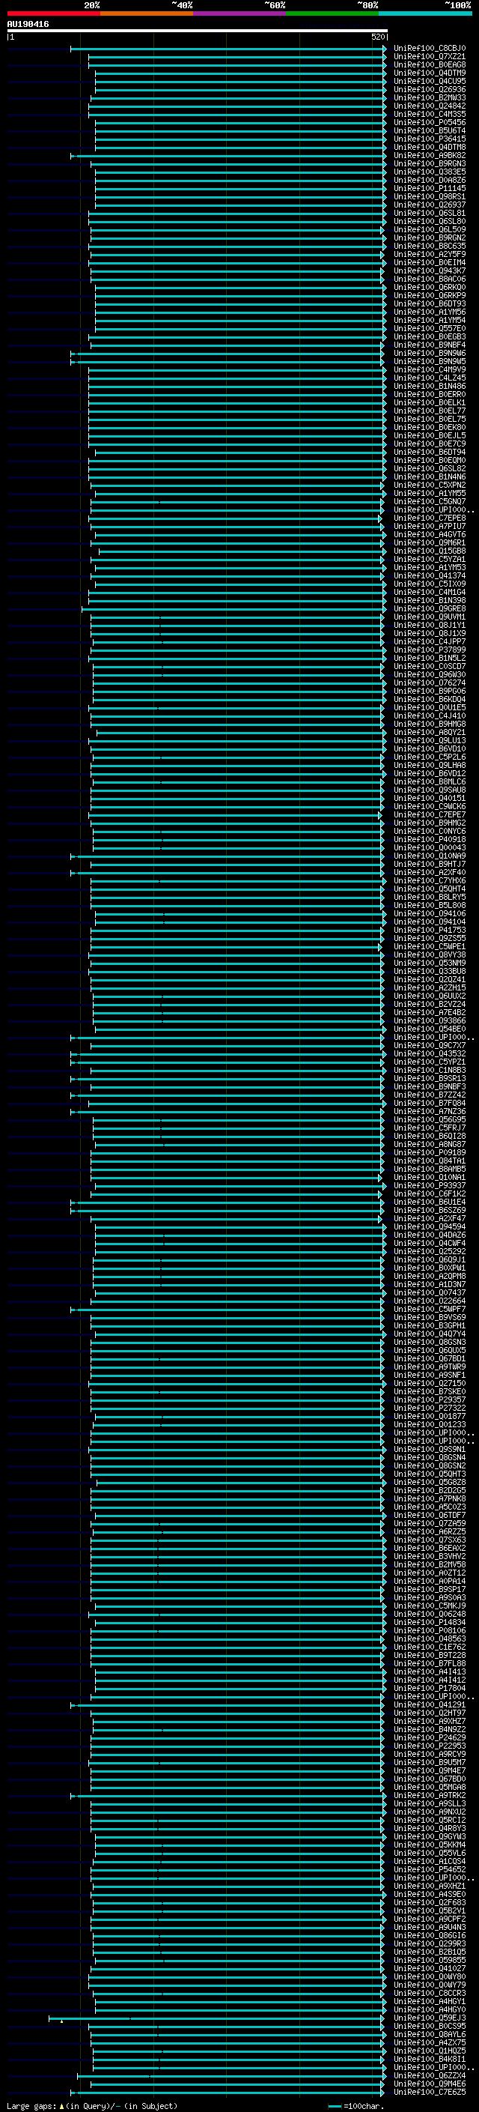Select label UniRef100_P11145
Viewport: 479px width, 2112px height.
[x=430, y=189]
